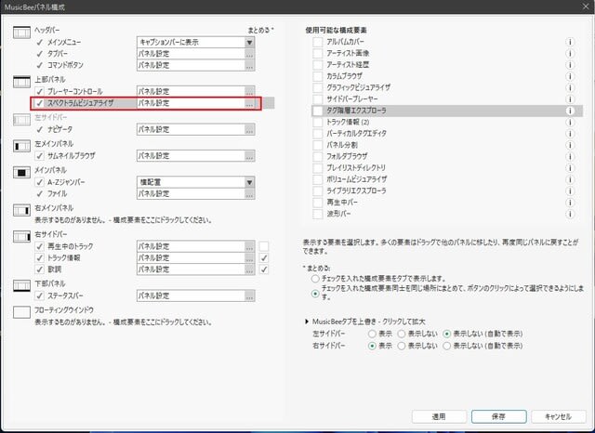Enable the 波形バー checkbox
595x433 pixels.
(x=318, y=214)
